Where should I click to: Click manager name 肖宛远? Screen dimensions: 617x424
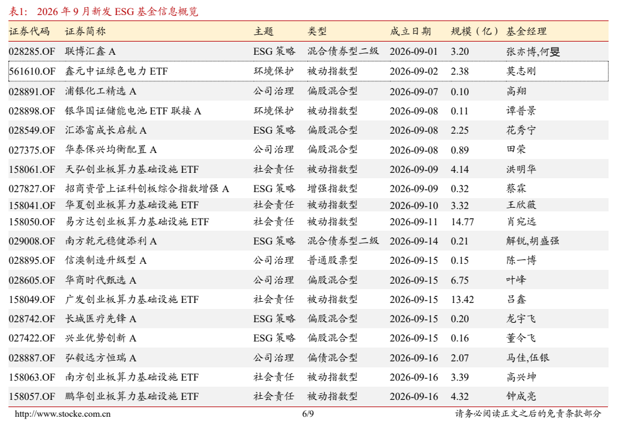[521, 222]
